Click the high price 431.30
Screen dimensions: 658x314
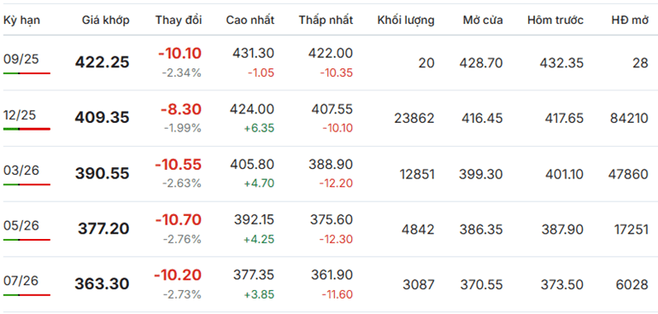point(253,53)
